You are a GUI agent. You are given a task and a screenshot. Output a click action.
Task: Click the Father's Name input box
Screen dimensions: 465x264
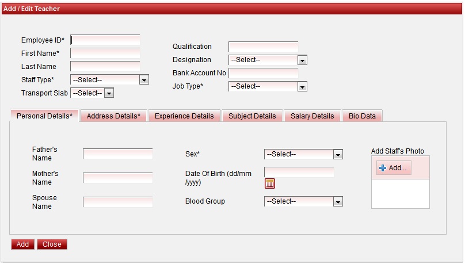point(117,154)
